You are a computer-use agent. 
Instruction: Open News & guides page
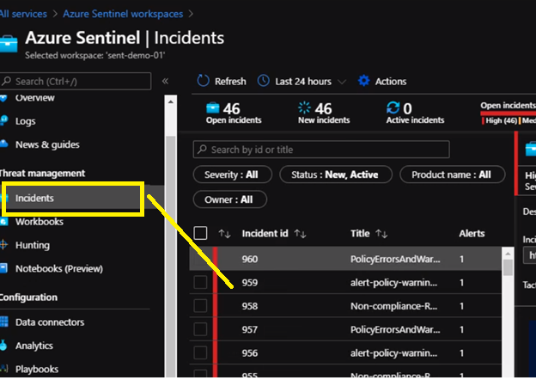pos(47,144)
